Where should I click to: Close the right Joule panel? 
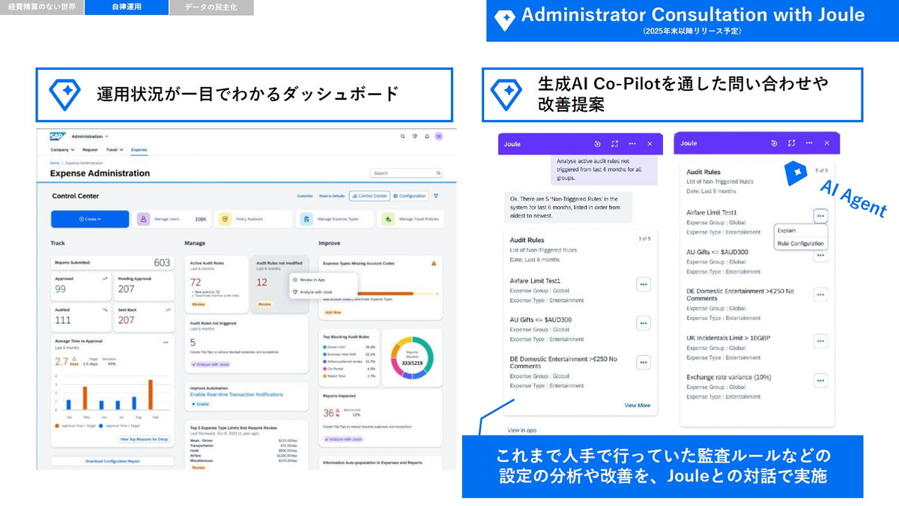tap(827, 143)
